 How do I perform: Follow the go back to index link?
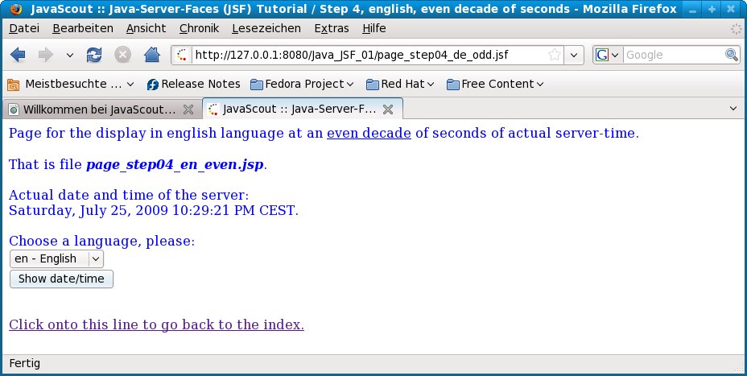(156, 324)
